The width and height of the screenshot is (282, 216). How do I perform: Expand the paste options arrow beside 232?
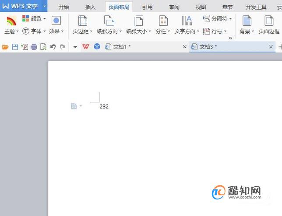(x=81, y=106)
